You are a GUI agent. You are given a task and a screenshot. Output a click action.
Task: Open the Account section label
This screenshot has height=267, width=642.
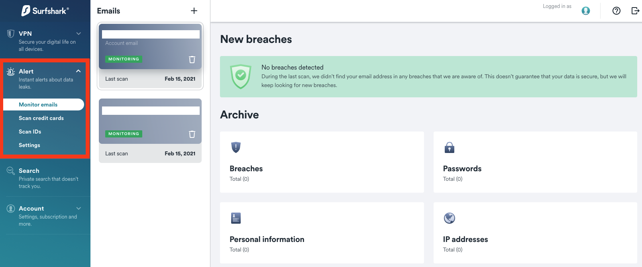click(x=31, y=209)
